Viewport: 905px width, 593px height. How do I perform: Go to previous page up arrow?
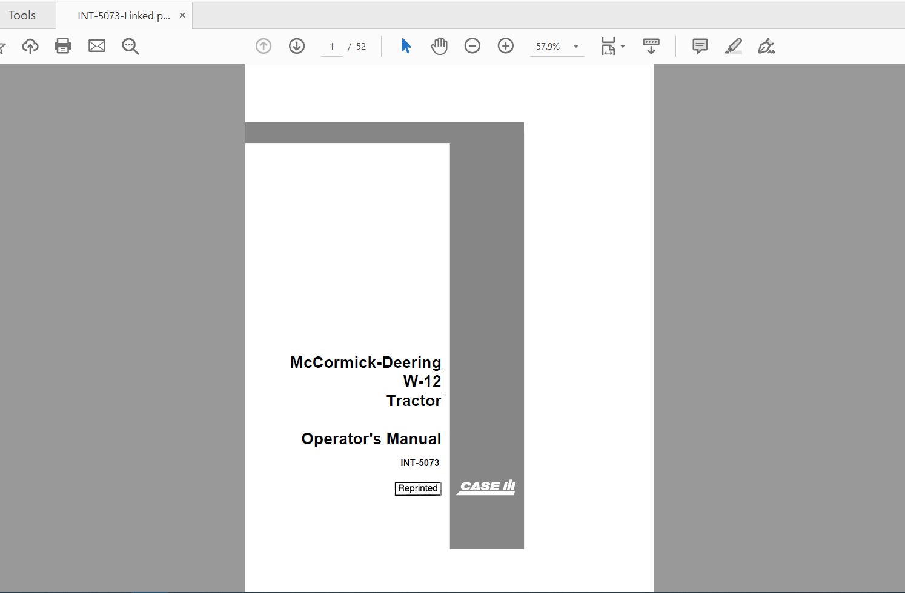coord(264,46)
